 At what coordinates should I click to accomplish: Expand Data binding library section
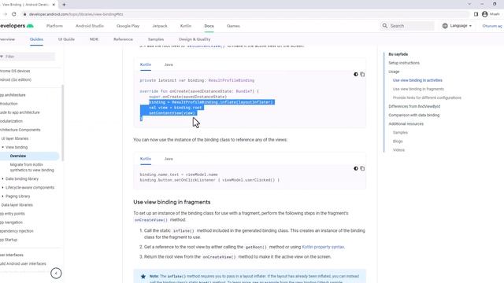2,178
